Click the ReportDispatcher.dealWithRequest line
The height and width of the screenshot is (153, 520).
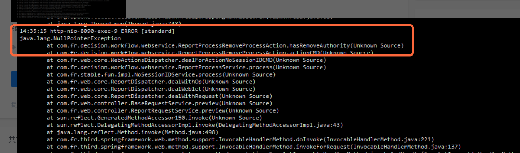point(159,96)
